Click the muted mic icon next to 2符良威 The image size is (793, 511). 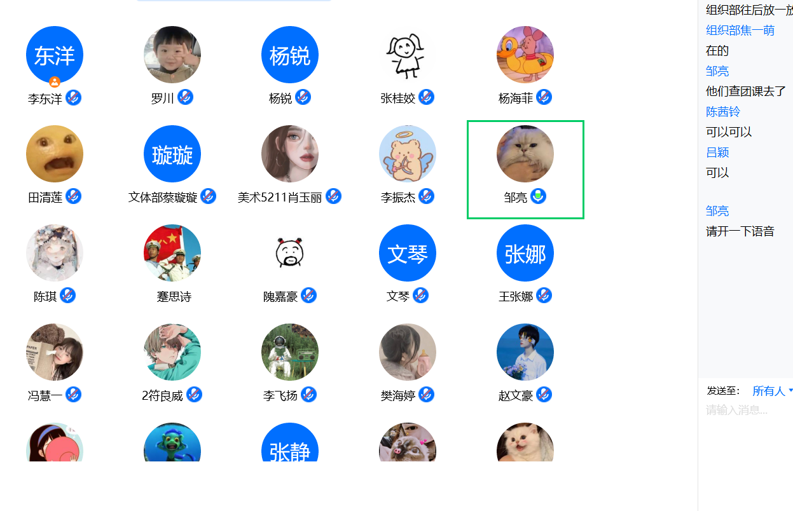pos(194,395)
